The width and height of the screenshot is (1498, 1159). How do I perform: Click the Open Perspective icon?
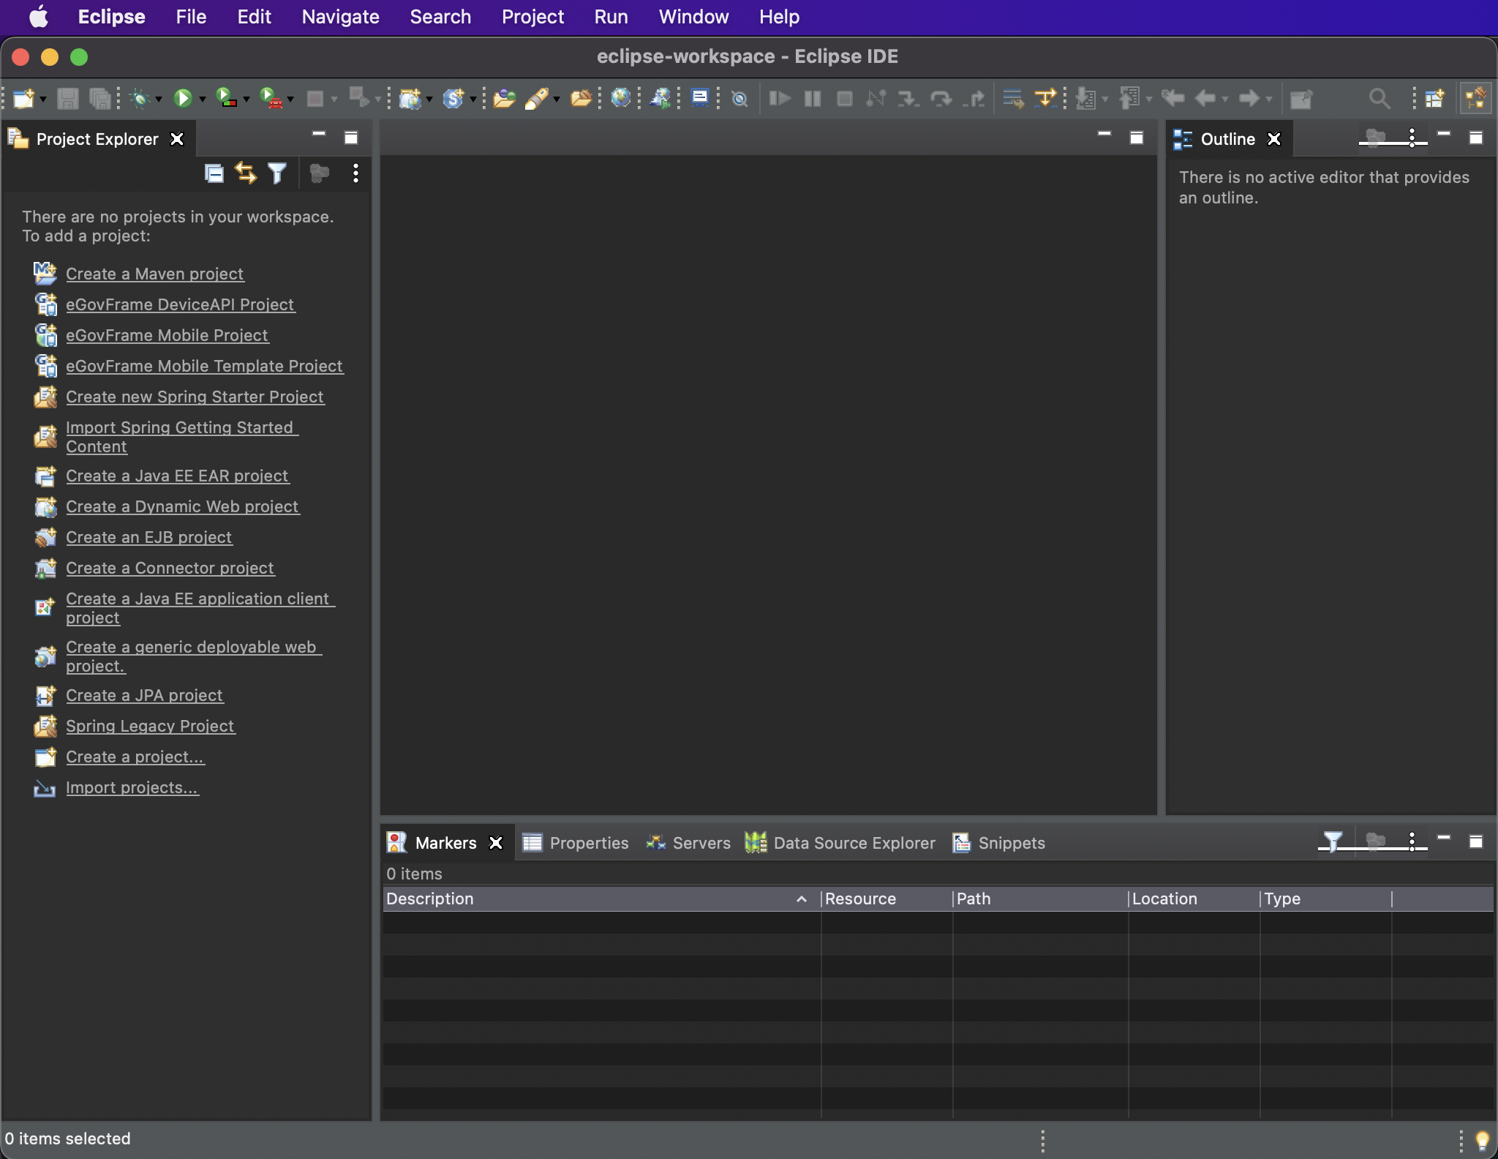(x=1434, y=98)
